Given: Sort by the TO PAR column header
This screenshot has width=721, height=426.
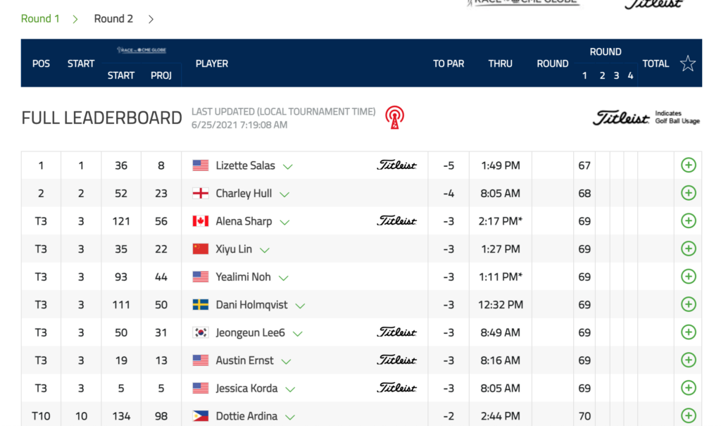Looking at the screenshot, I should [x=449, y=63].
